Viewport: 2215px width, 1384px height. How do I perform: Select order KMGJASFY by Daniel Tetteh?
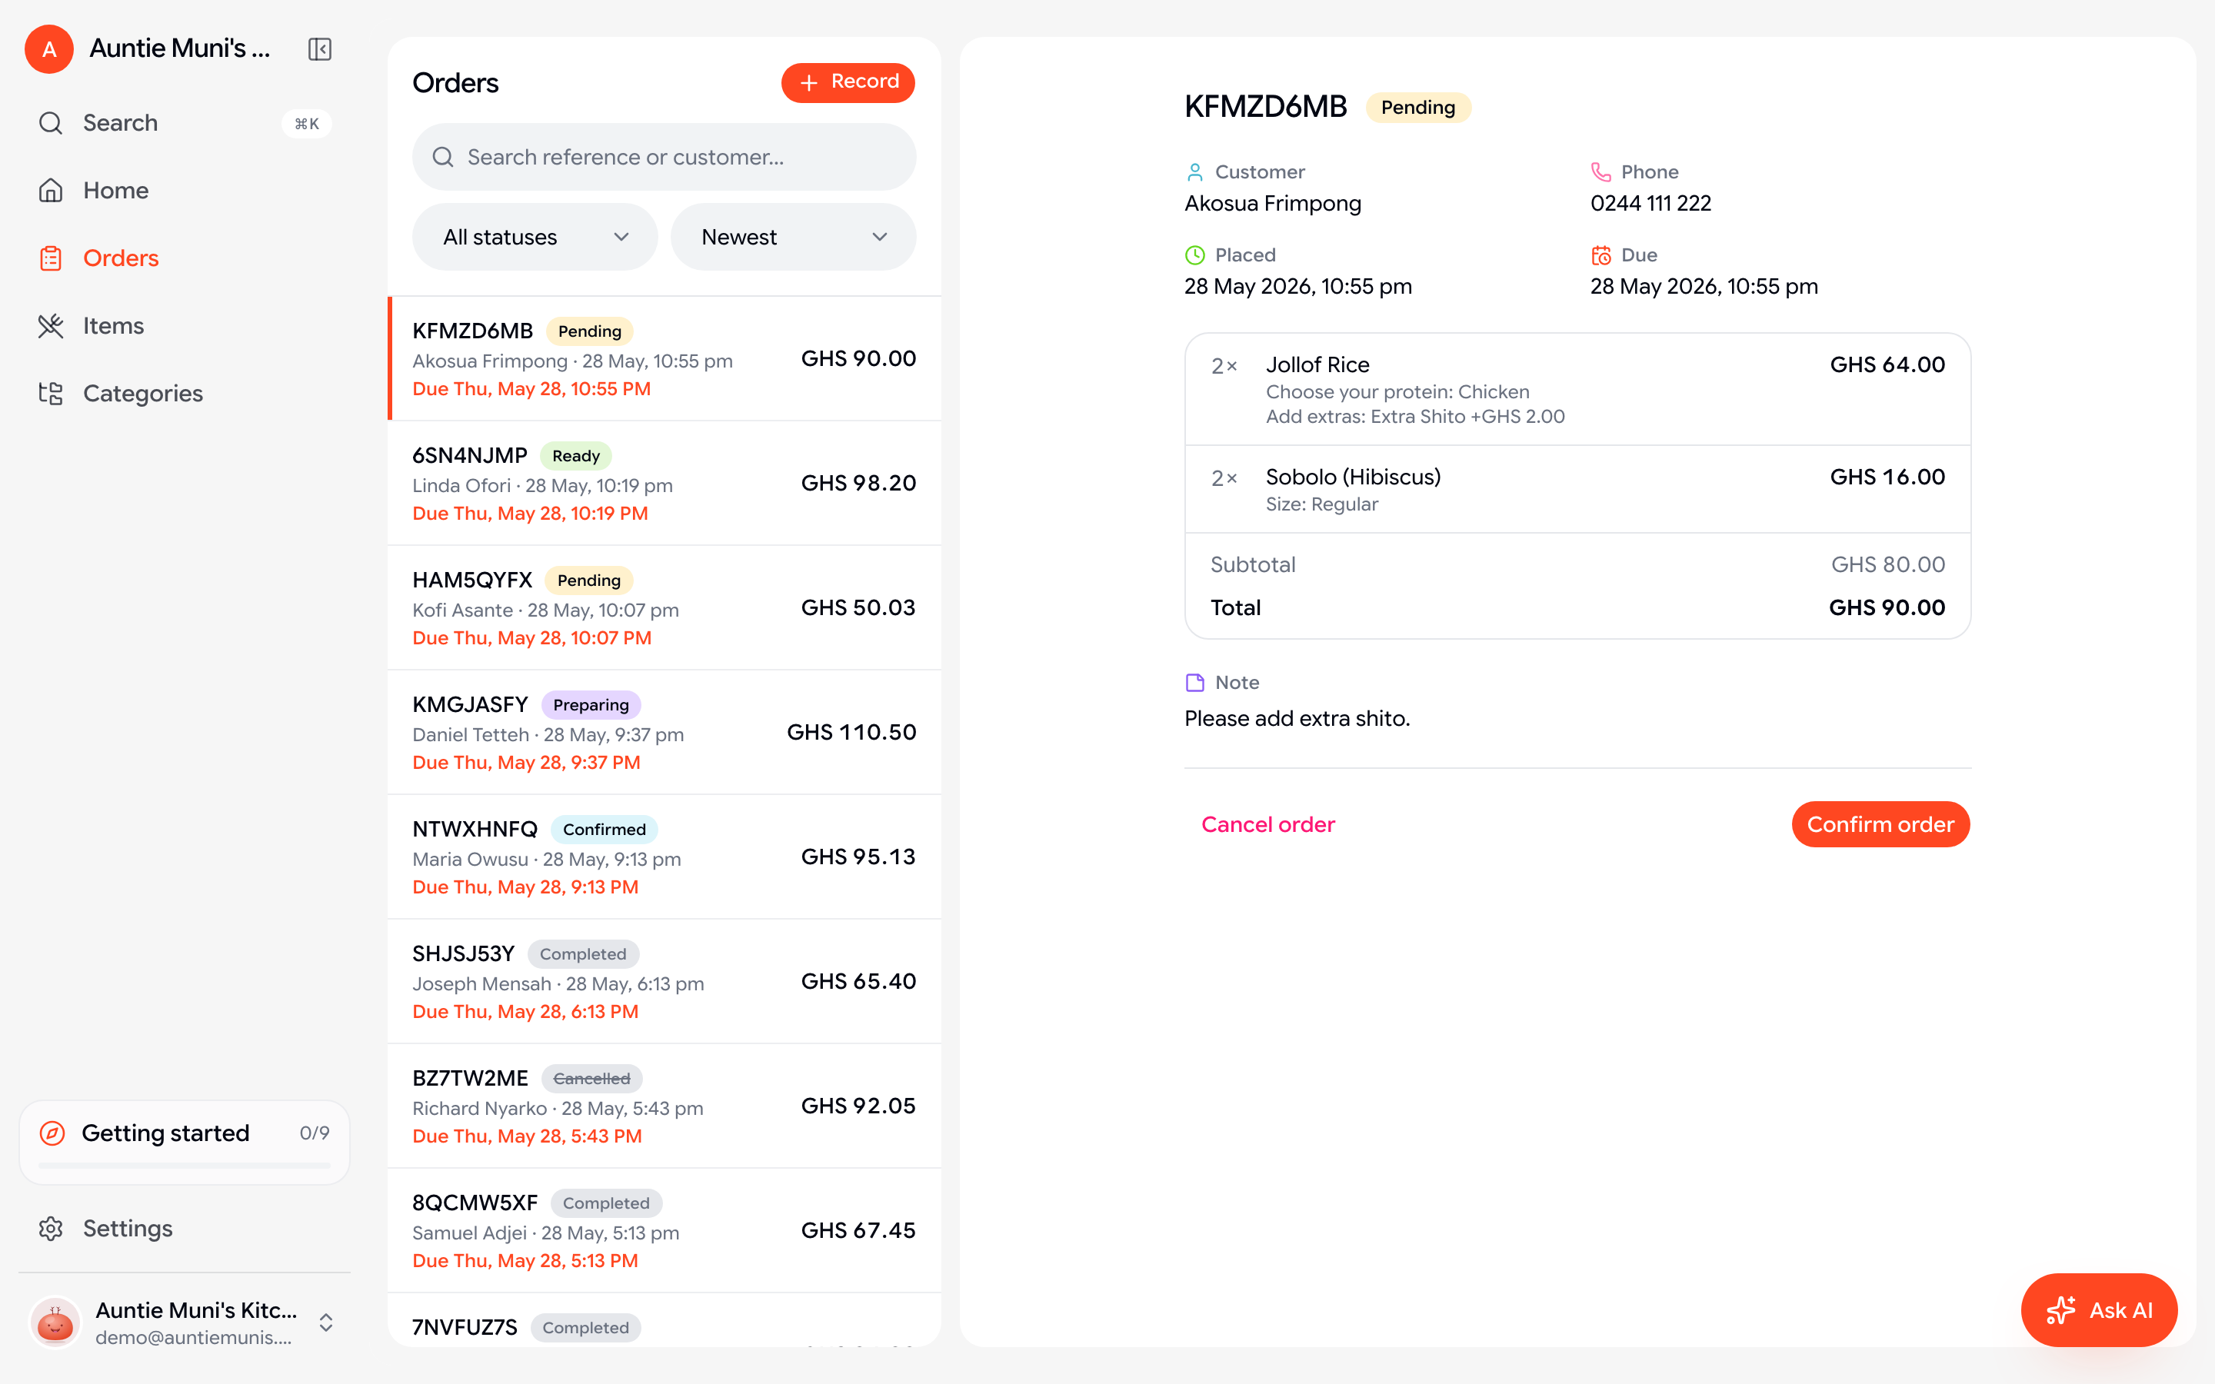click(x=664, y=732)
